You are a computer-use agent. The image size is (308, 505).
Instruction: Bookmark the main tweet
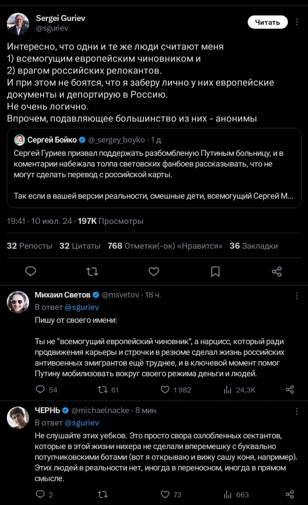(x=216, y=271)
